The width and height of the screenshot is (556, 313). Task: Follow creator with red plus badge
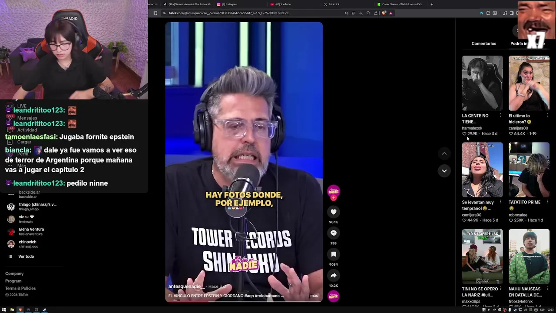(333, 198)
